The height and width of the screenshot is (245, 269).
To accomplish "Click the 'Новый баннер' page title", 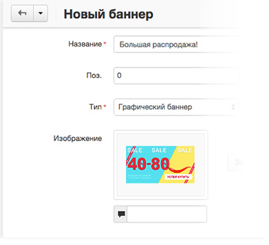I will click(x=109, y=14).
